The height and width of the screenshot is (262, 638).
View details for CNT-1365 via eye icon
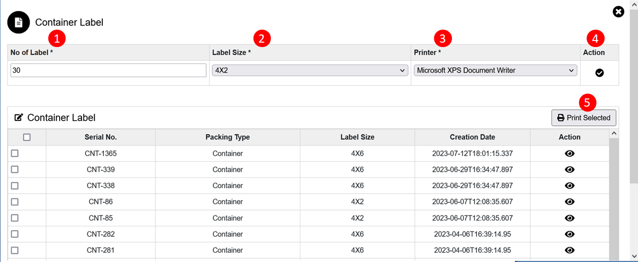pyautogui.click(x=569, y=154)
